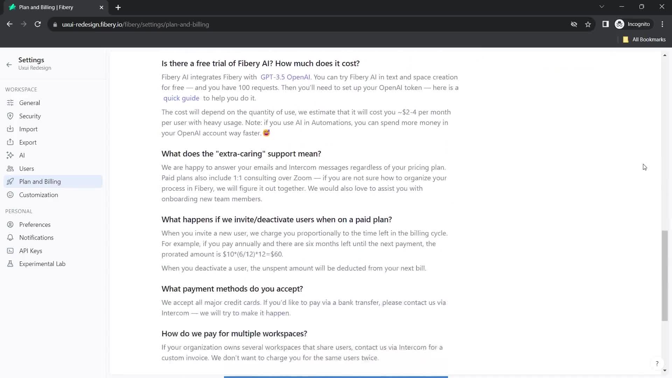Open Users settings section
This screenshot has height=378, width=672.
tap(26, 168)
